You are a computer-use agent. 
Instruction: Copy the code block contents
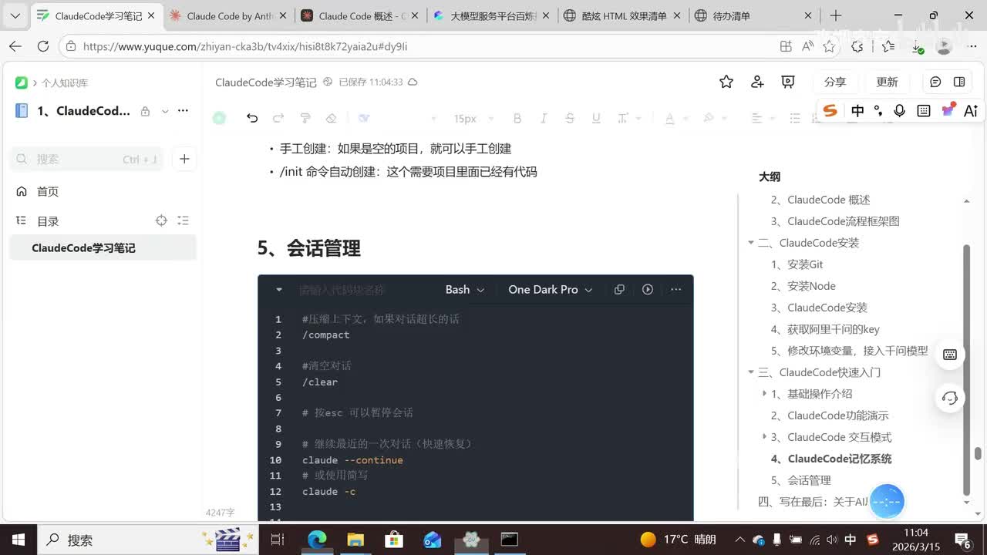[619, 290]
